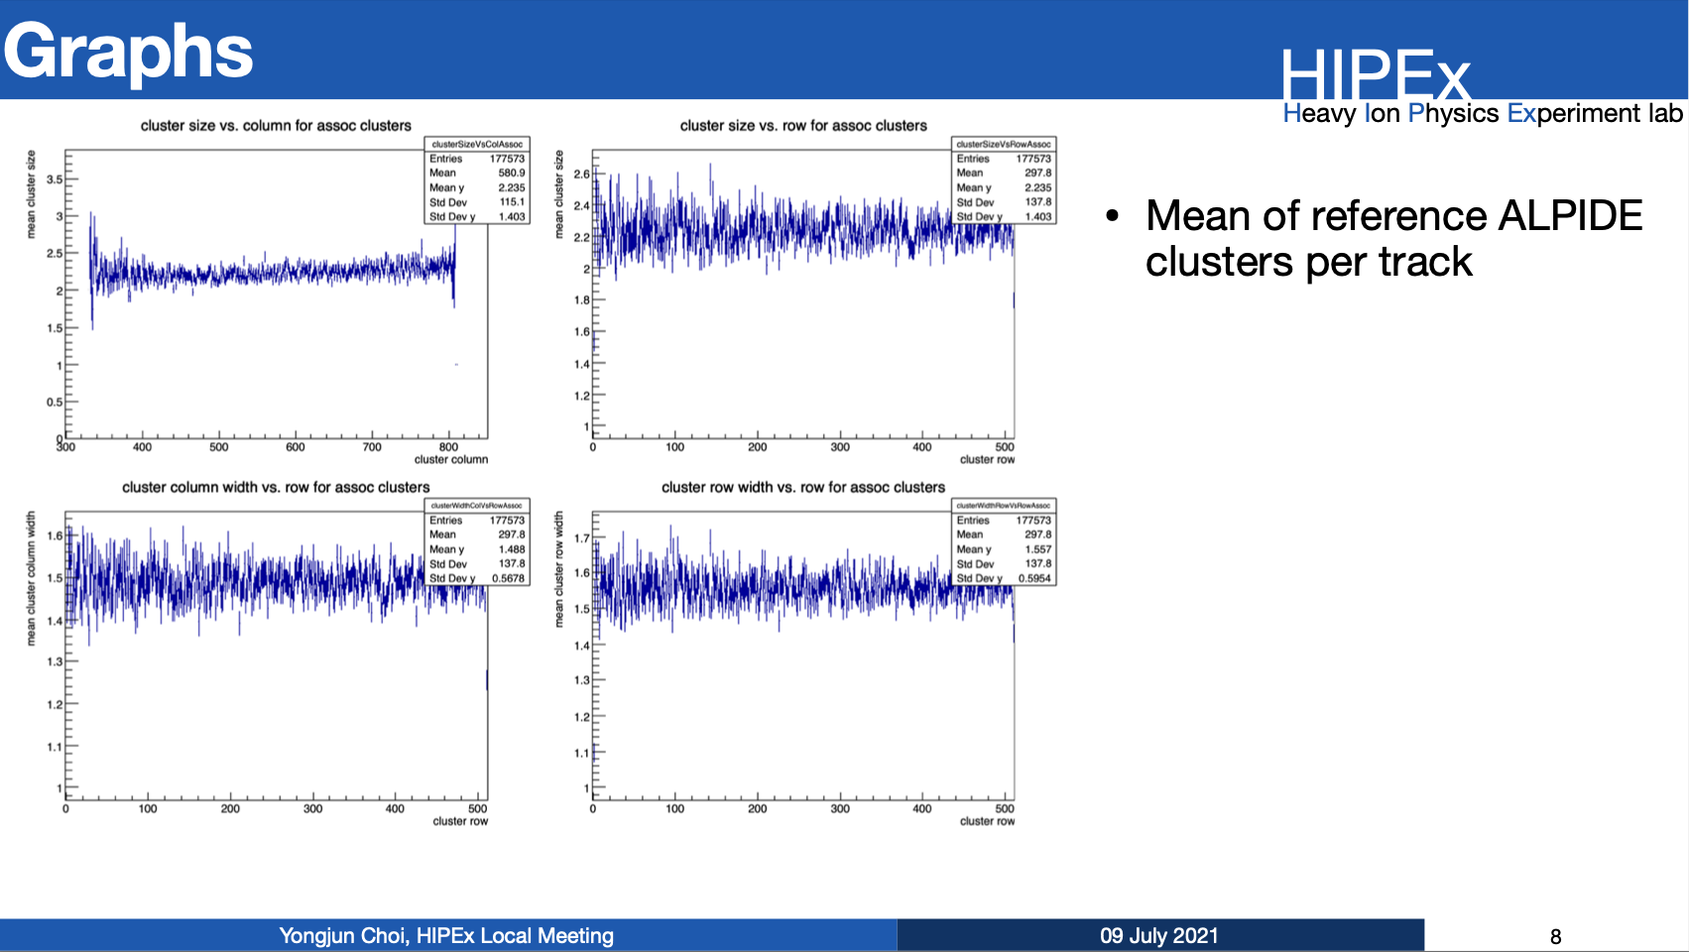Click 'cluster row' axis label of top-right plot
The image size is (1689, 952).
[988, 459]
